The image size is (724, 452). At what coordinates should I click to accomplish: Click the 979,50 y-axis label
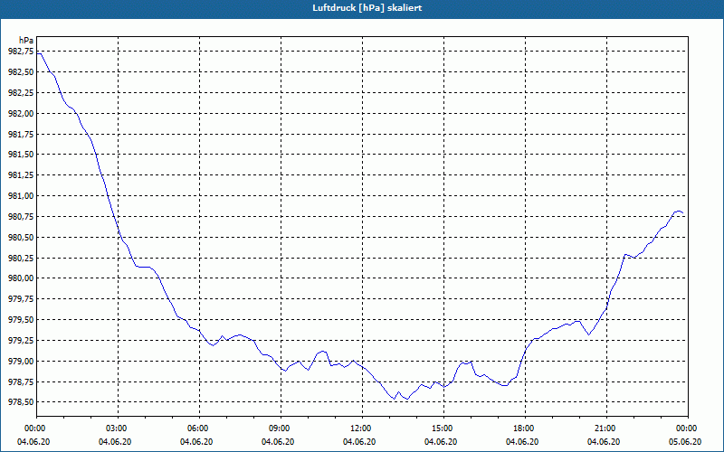[21, 320]
